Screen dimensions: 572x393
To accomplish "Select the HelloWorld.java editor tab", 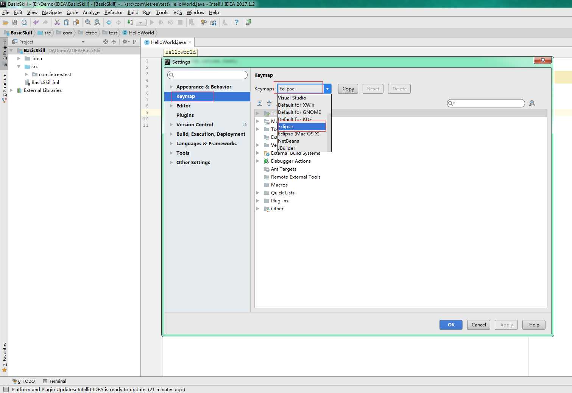I will [x=168, y=42].
